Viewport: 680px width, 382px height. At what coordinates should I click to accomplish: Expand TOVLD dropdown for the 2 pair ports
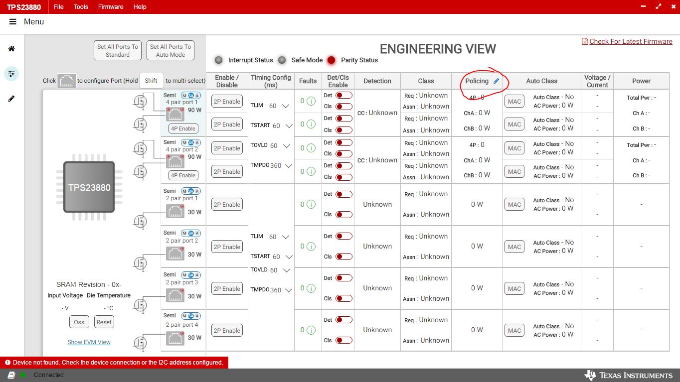tap(287, 270)
